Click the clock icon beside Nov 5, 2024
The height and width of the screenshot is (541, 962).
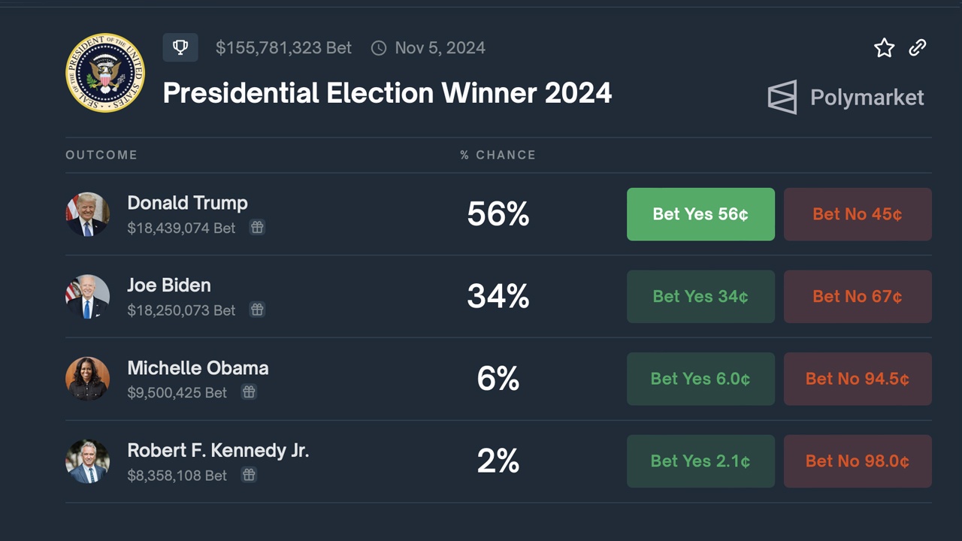coord(379,47)
